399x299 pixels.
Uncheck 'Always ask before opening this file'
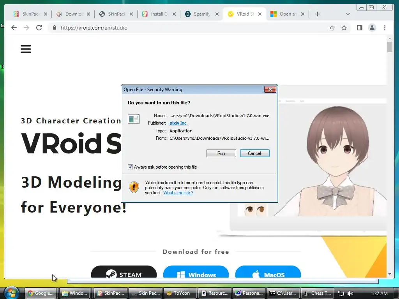(130, 167)
